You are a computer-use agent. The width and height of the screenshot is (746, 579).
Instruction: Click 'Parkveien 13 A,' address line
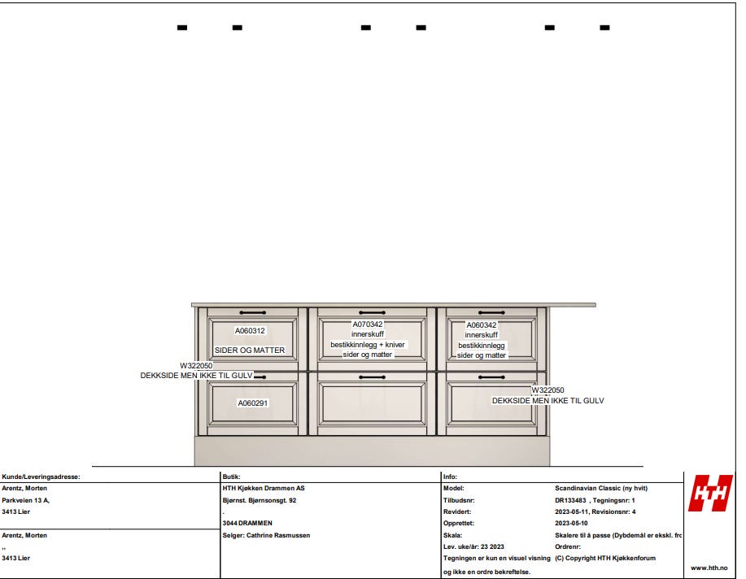coord(26,500)
